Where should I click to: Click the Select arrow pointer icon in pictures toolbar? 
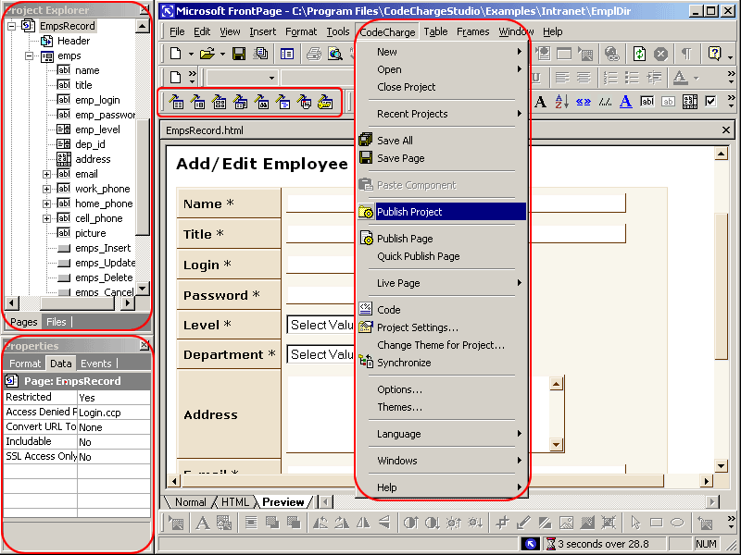635,523
